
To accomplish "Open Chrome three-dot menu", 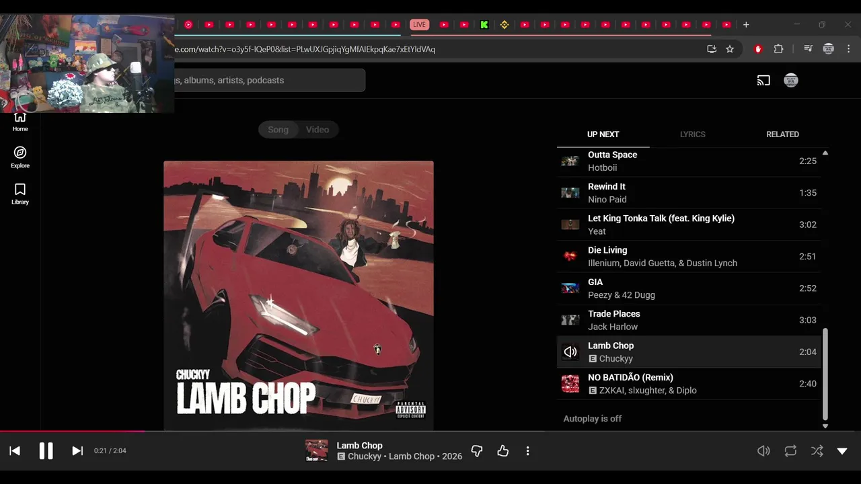I will coord(849,49).
